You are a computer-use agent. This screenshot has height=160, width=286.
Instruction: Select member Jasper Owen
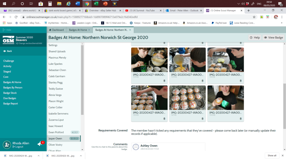[63, 139]
